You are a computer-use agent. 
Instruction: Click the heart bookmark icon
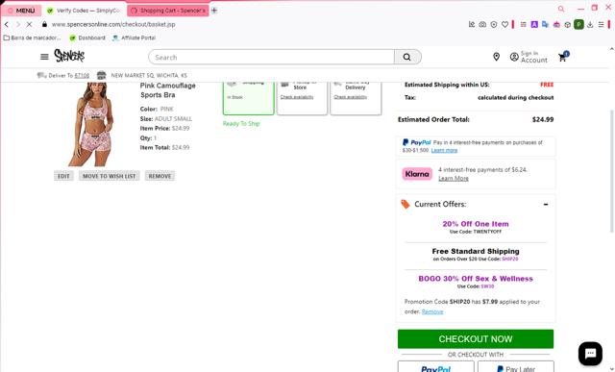(504, 24)
